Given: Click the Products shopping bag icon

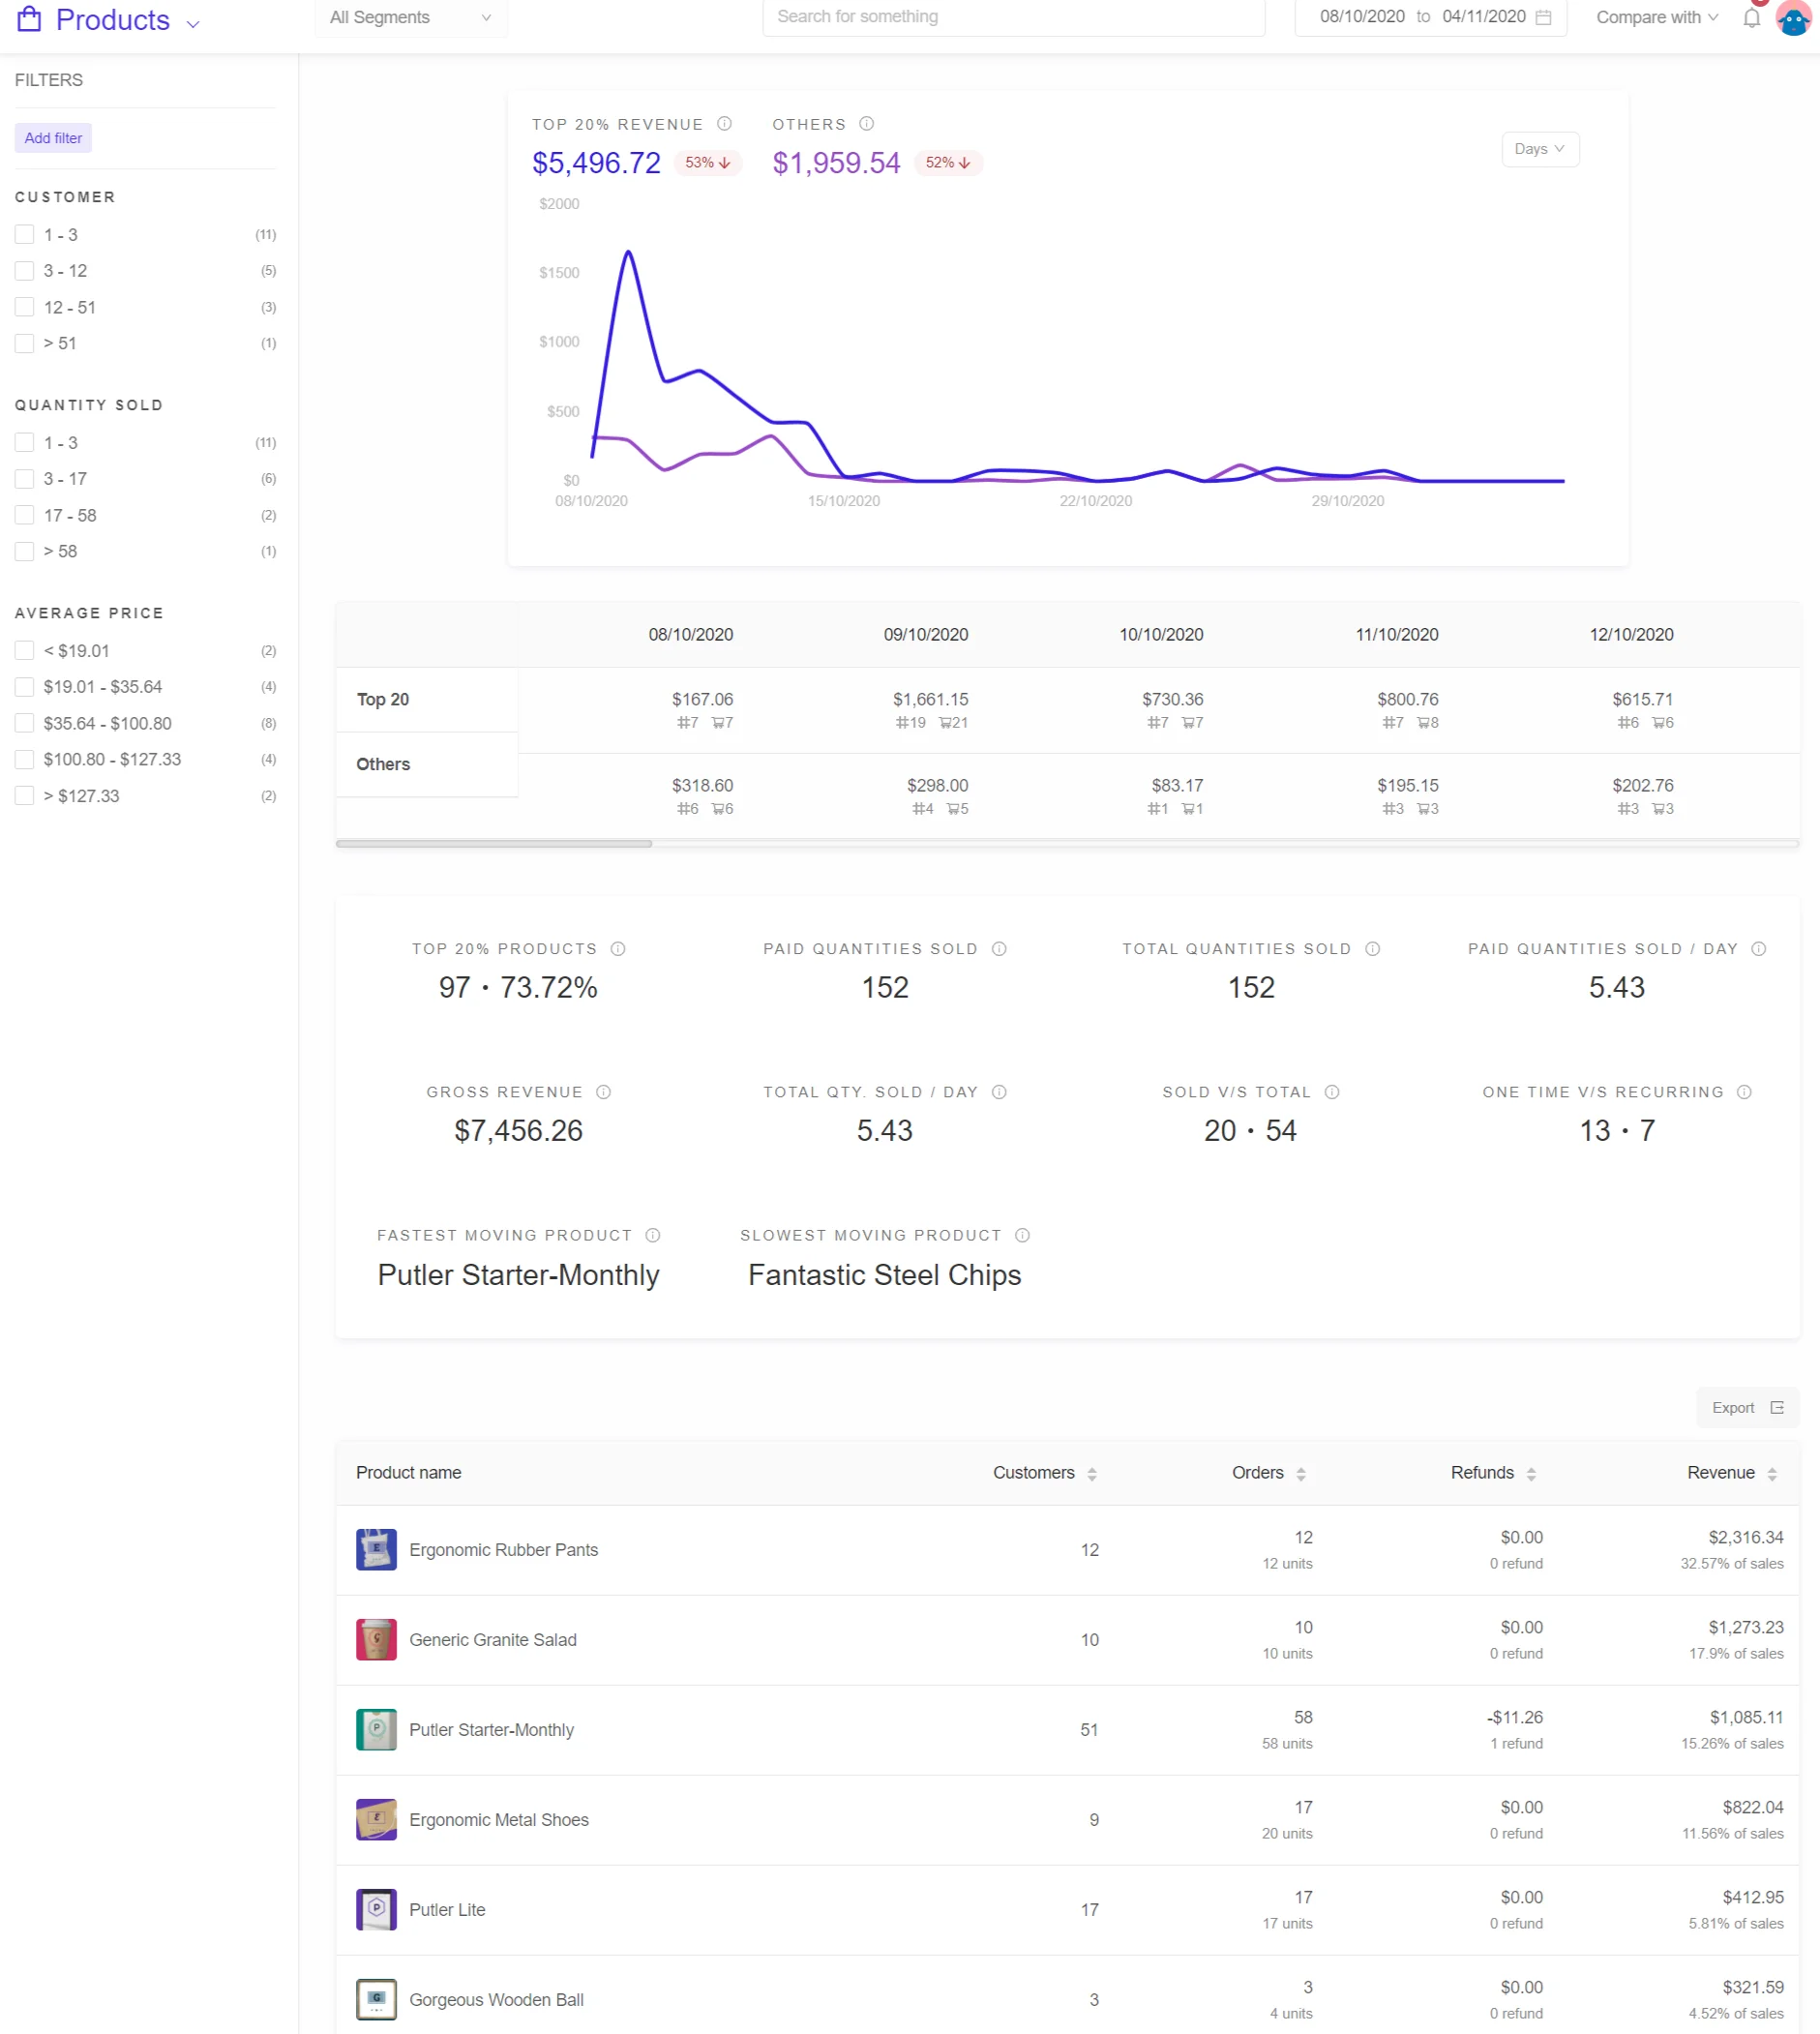Looking at the screenshot, I should [x=29, y=19].
